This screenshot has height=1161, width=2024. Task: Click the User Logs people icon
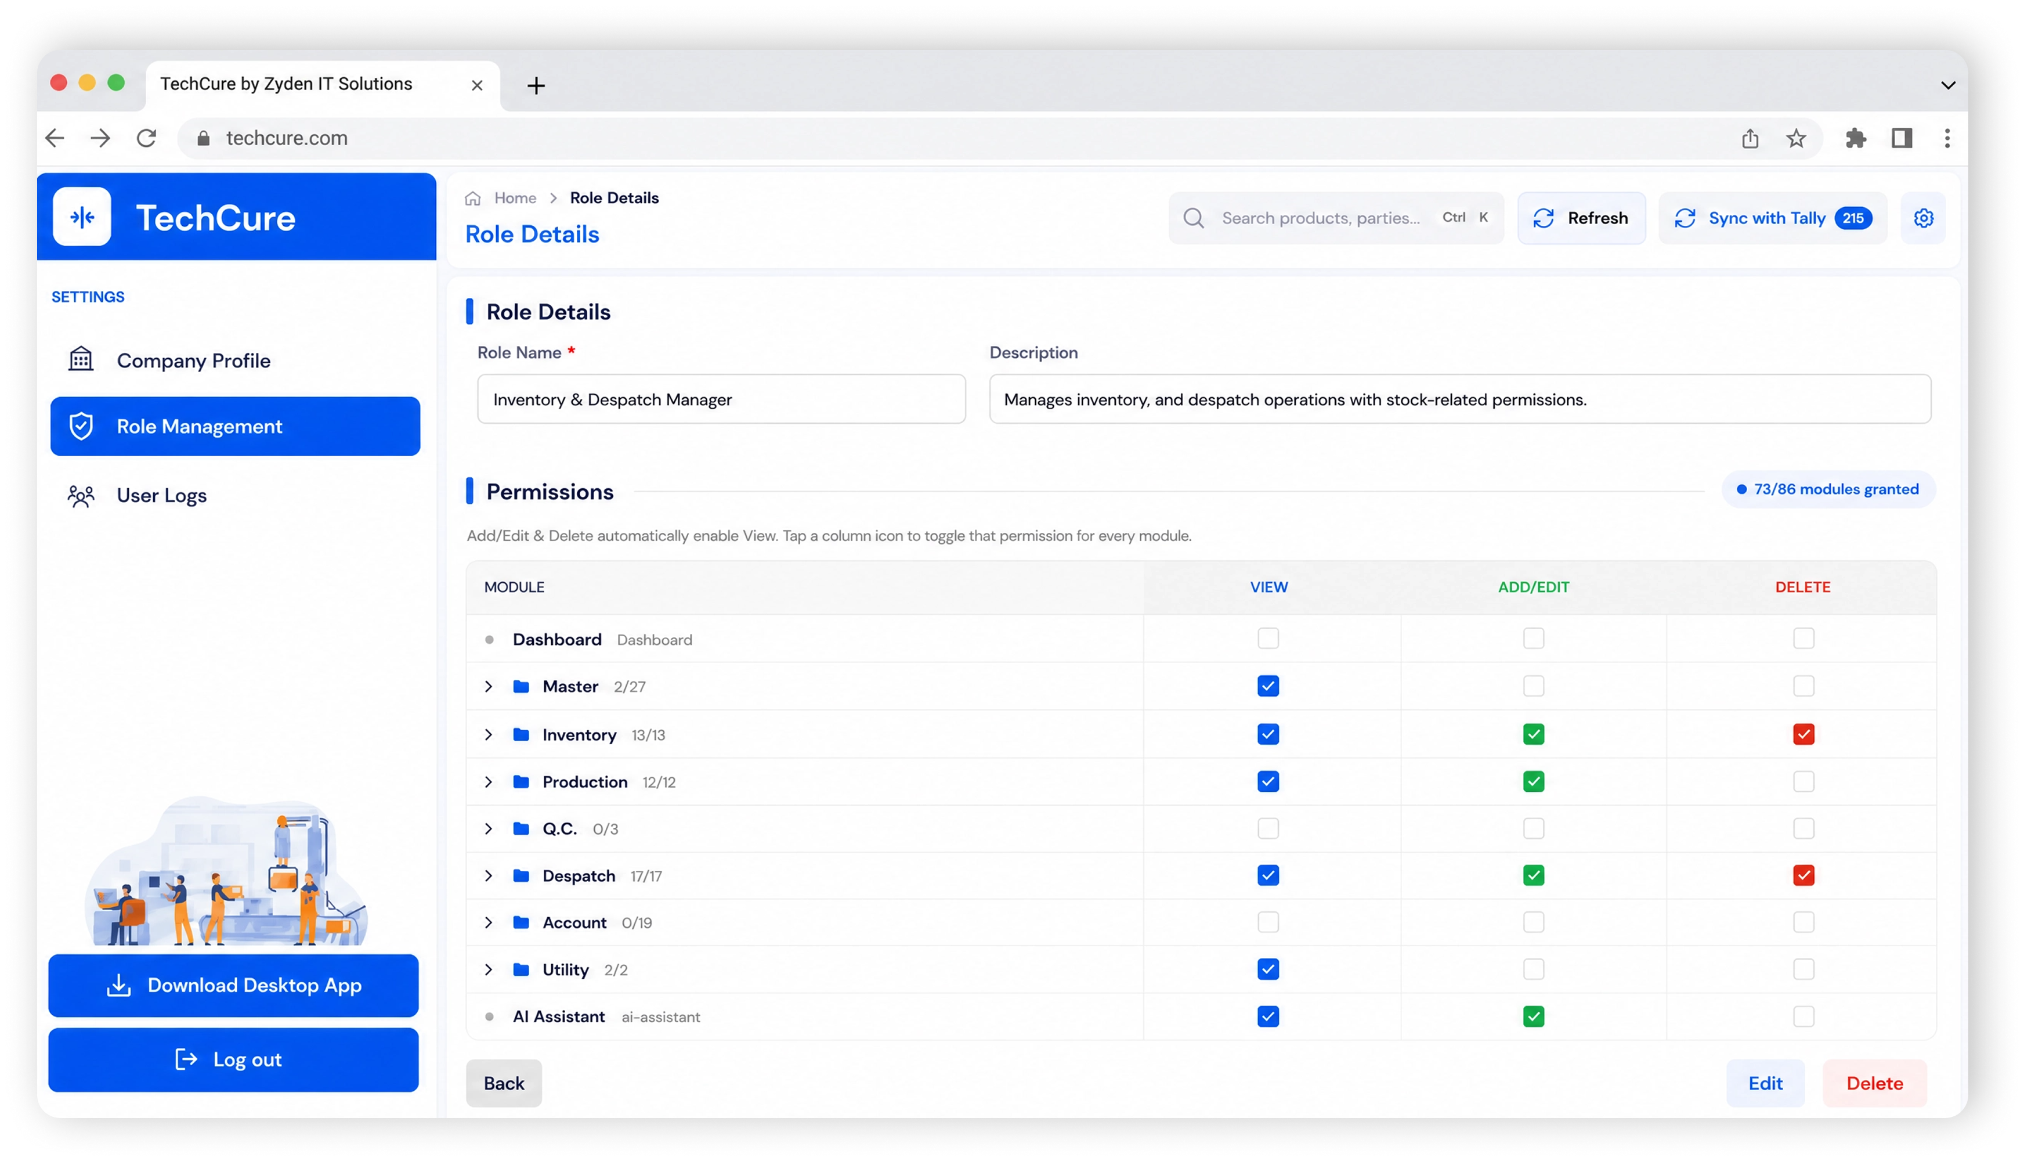[81, 496]
